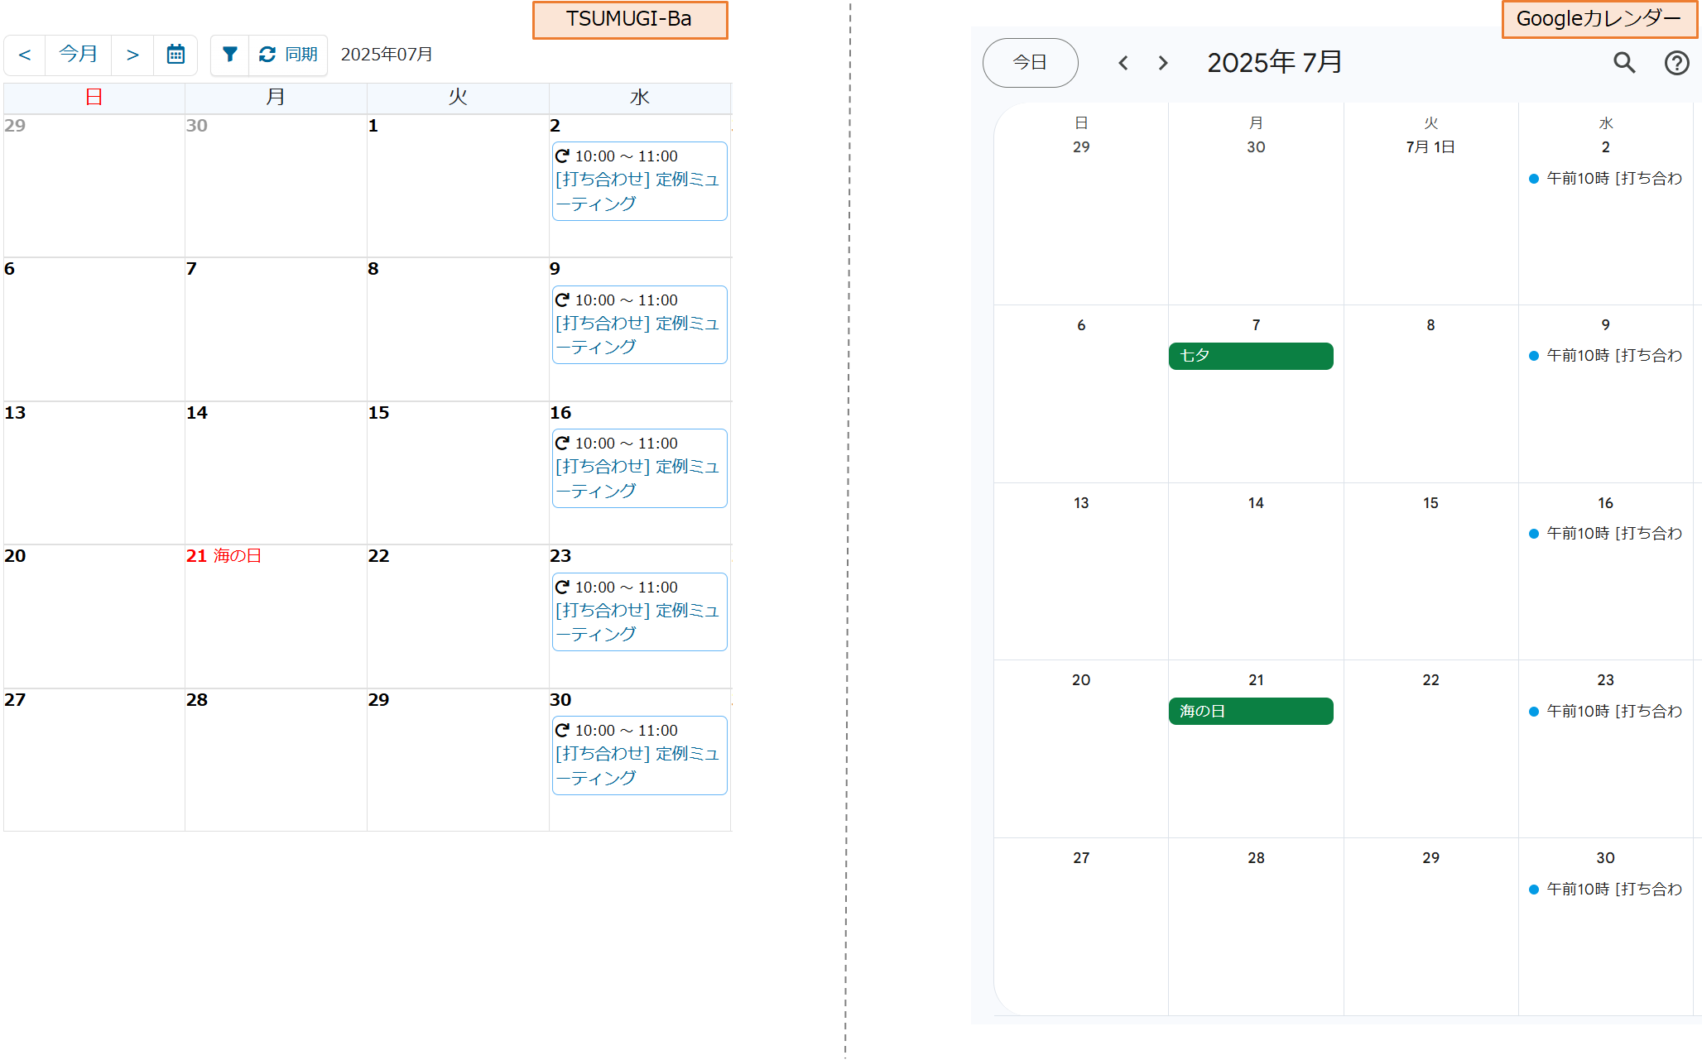Open Google Calendar help icon
The height and width of the screenshot is (1060, 1702).
pyautogui.click(x=1676, y=63)
